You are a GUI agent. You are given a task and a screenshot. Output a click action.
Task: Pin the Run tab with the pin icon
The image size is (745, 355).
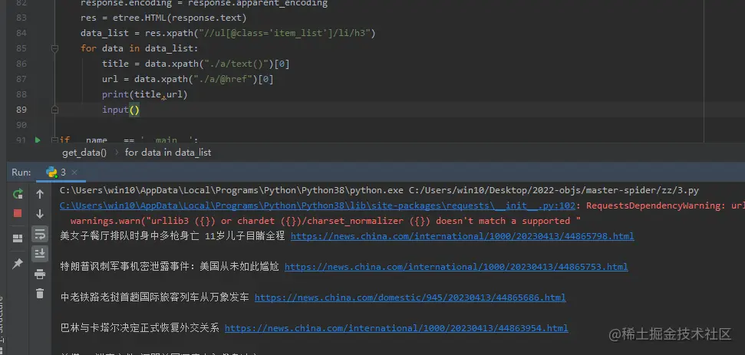(x=18, y=264)
